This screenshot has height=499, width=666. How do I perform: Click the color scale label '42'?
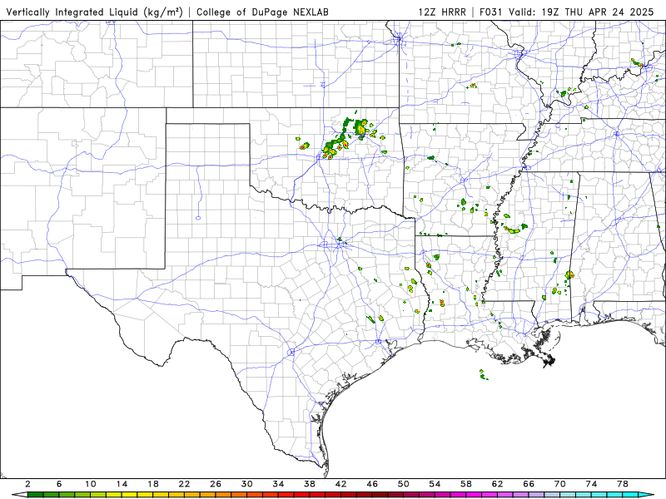[x=341, y=484]
